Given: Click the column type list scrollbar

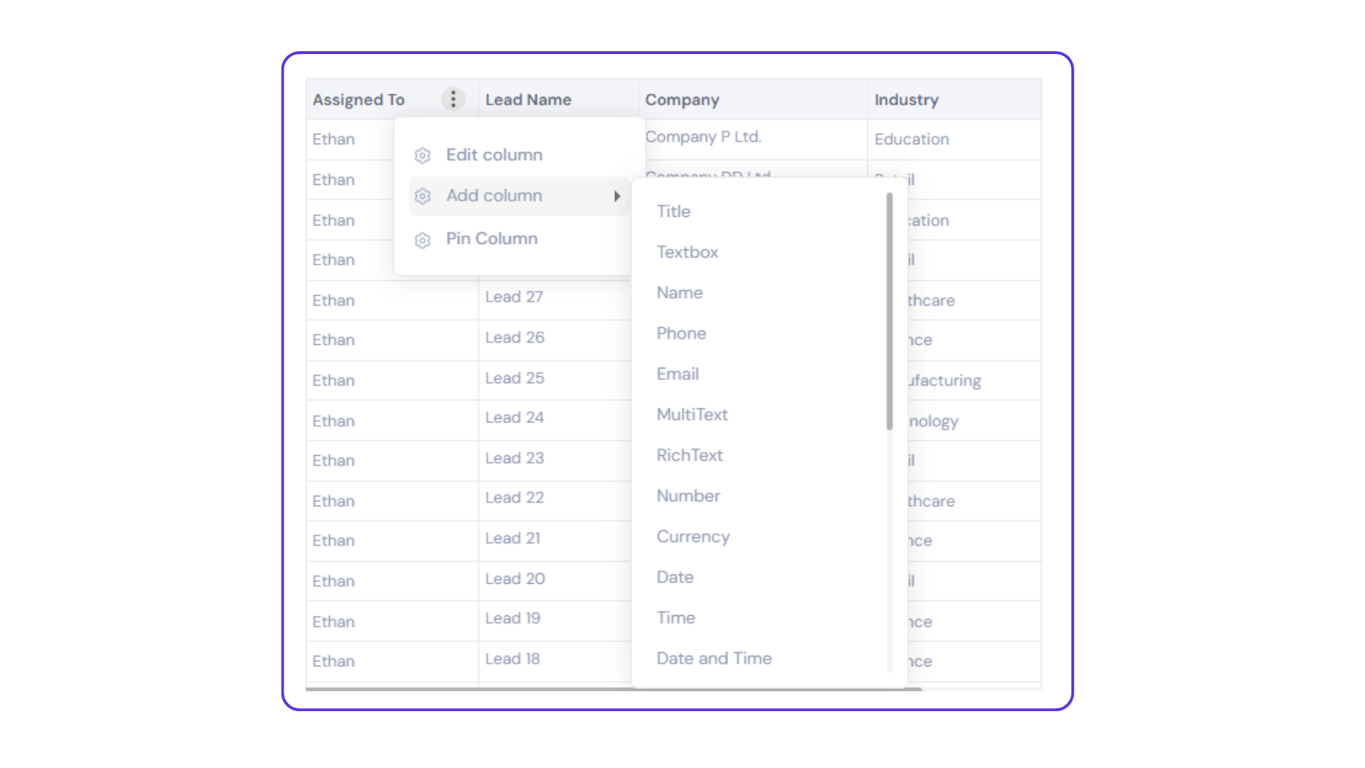Looking at the screenshot, I should [889, 311].
